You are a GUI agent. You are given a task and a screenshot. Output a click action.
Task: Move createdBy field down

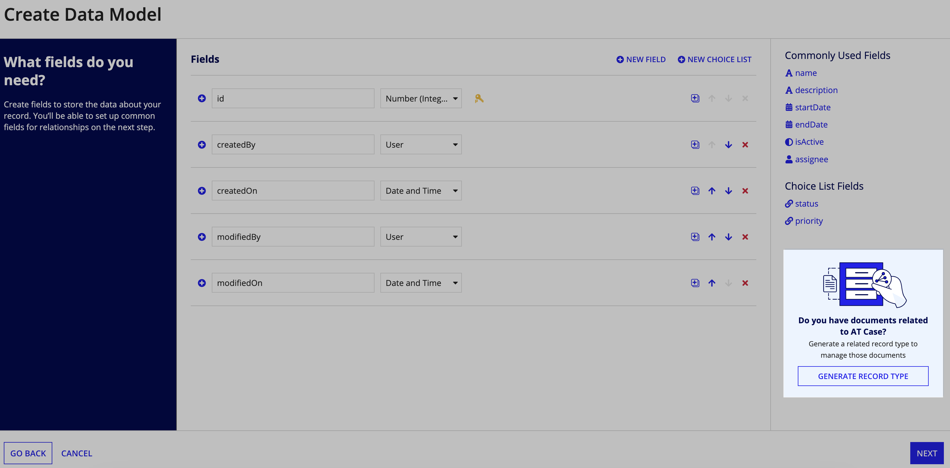point(728,145)
